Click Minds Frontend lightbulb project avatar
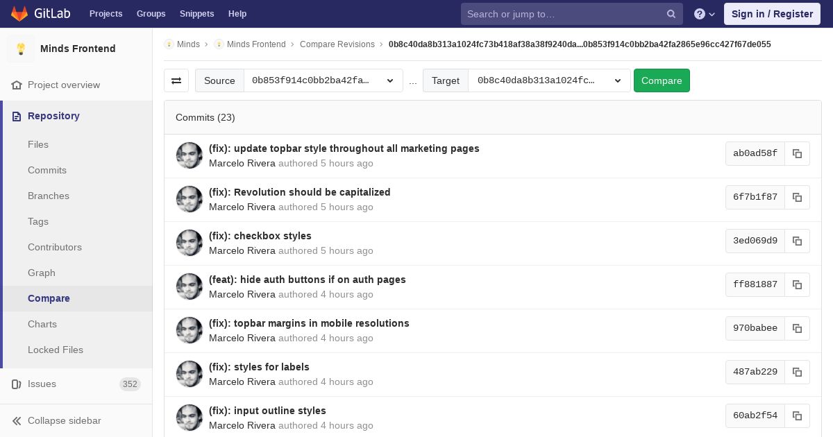Image resolution: width=833 pixels, height=437 pixels. (x=21, y=49)
